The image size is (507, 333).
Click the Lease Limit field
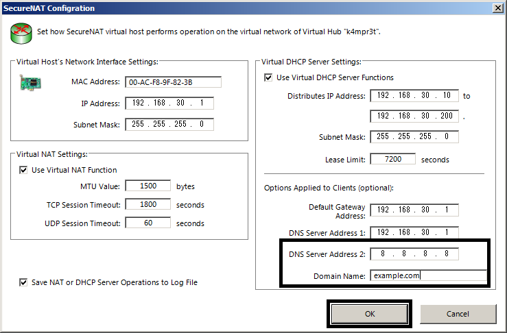[x=393, y=159]
